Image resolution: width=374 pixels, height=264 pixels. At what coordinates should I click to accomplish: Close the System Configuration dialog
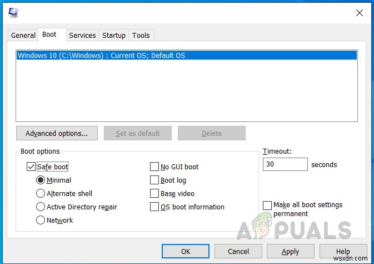(x=359, y=13)
